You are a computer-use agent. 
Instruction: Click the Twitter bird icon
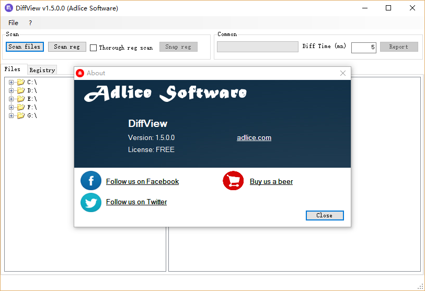(91, 202)
